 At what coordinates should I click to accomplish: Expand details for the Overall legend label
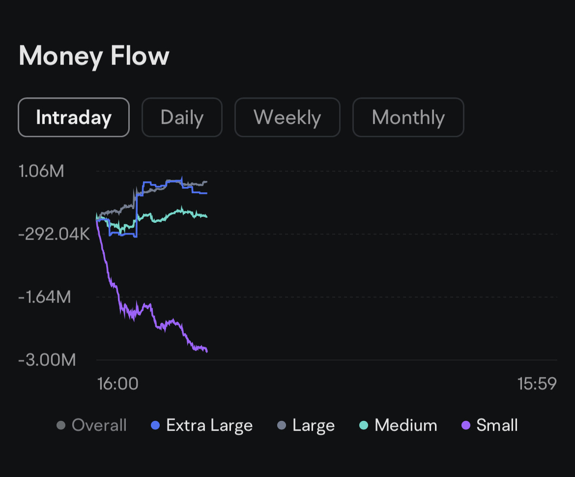pos(98,425)
